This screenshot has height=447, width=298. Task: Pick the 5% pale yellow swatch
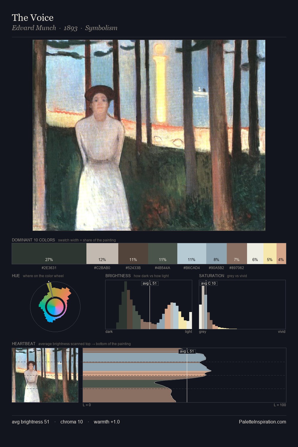[270, 254]
